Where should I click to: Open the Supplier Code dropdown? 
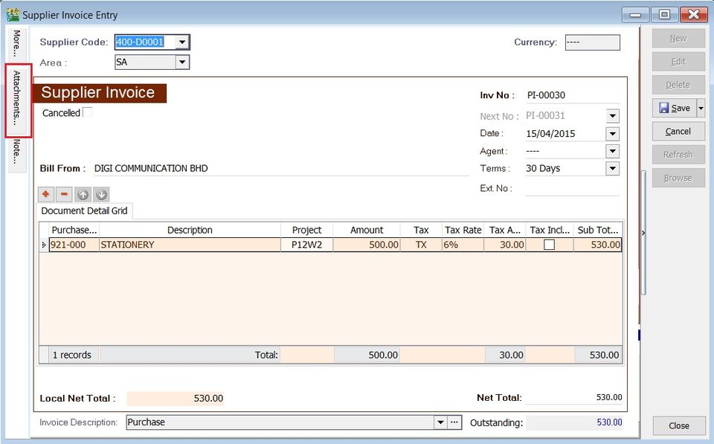[181, 42]
